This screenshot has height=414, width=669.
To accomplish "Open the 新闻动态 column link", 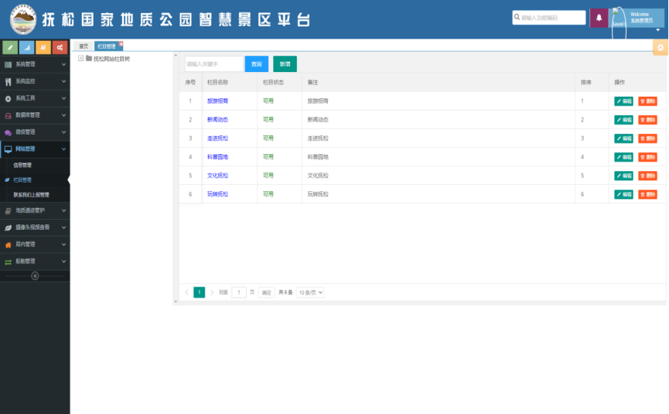I will point(217,120).
